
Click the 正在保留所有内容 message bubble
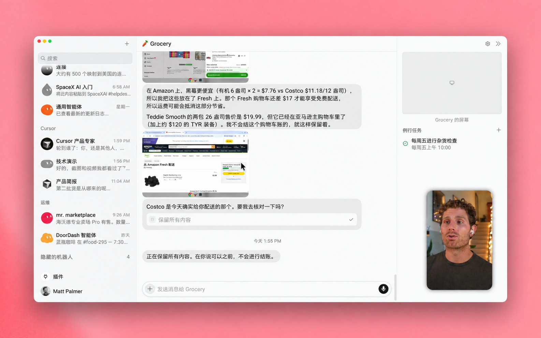211,256
